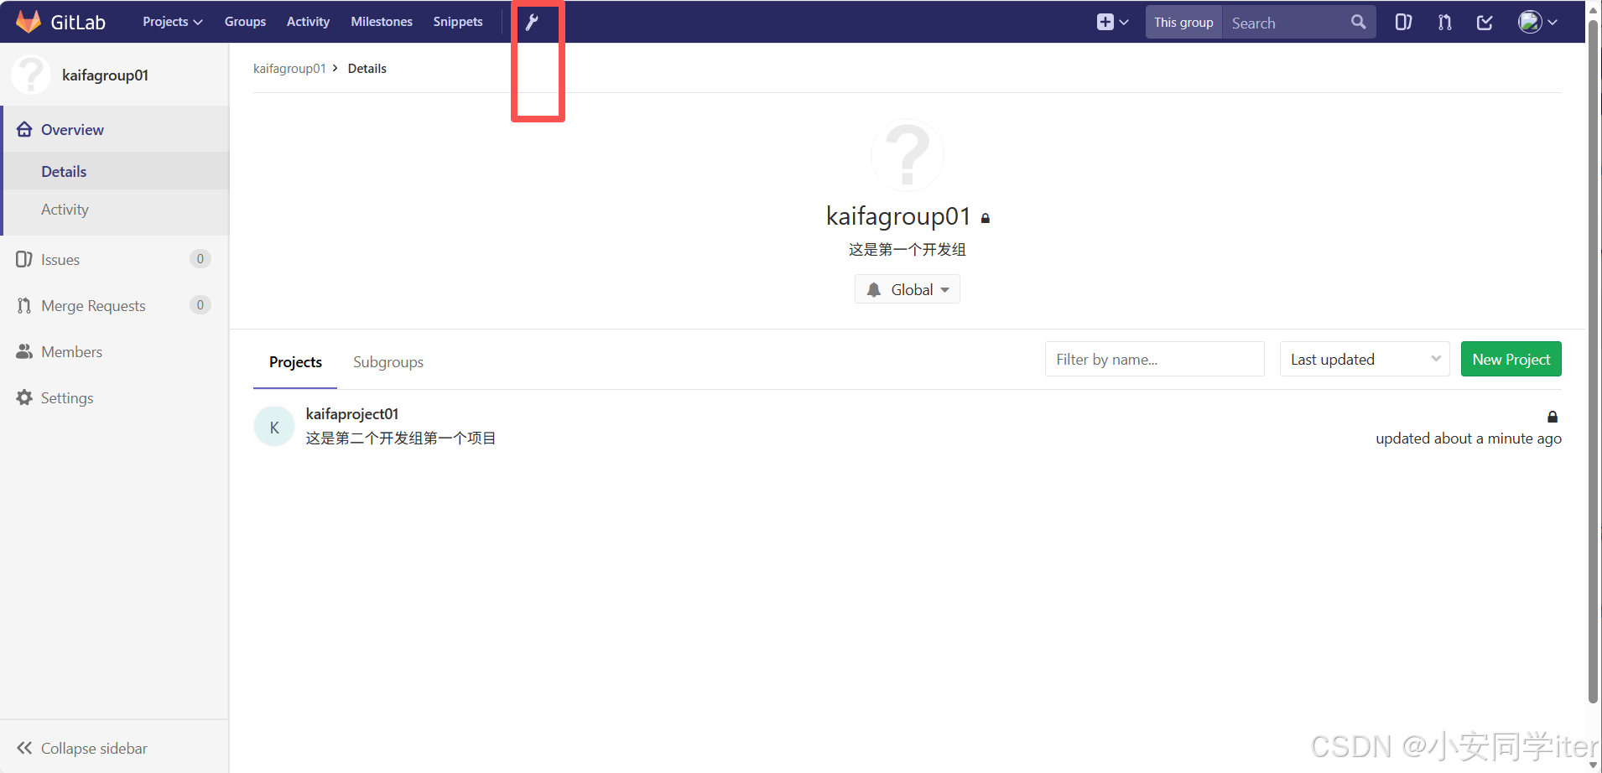Screen dimensions: 1602x773
Task: Open Settings in the sidebar
Action: pyautogui.click(x=67, y=398)
